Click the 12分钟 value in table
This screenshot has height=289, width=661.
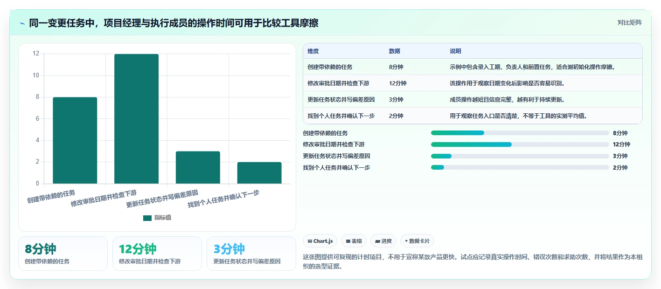coord(397,83)
